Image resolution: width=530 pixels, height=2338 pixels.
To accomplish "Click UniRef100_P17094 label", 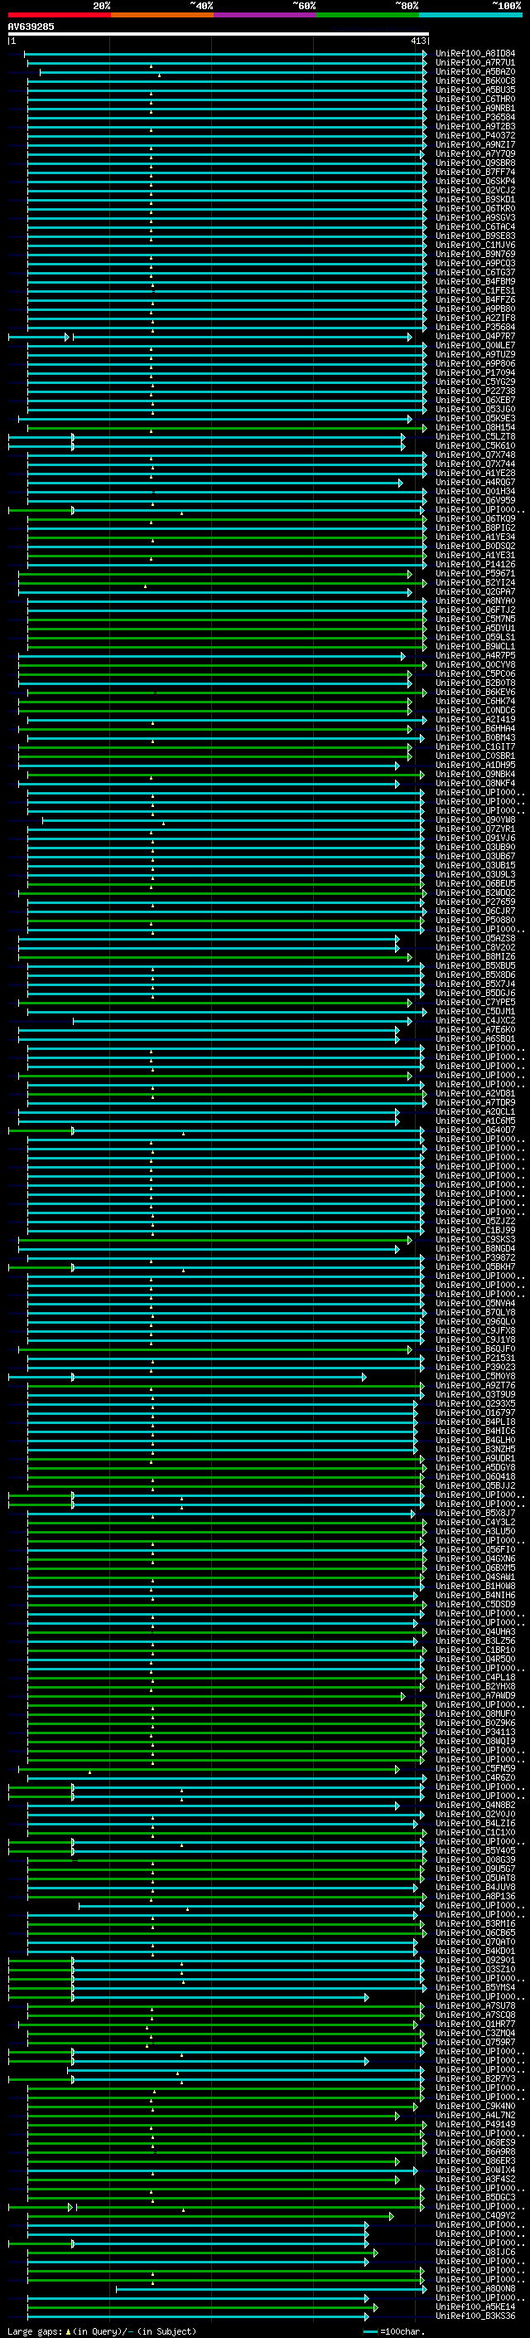I will click(475, 373).
